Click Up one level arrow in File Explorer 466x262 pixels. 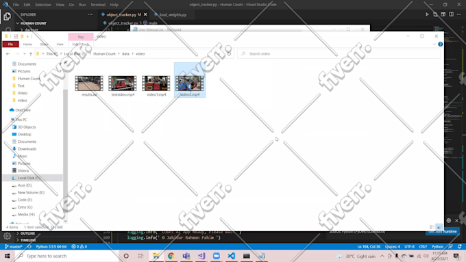tap(31, 54)
